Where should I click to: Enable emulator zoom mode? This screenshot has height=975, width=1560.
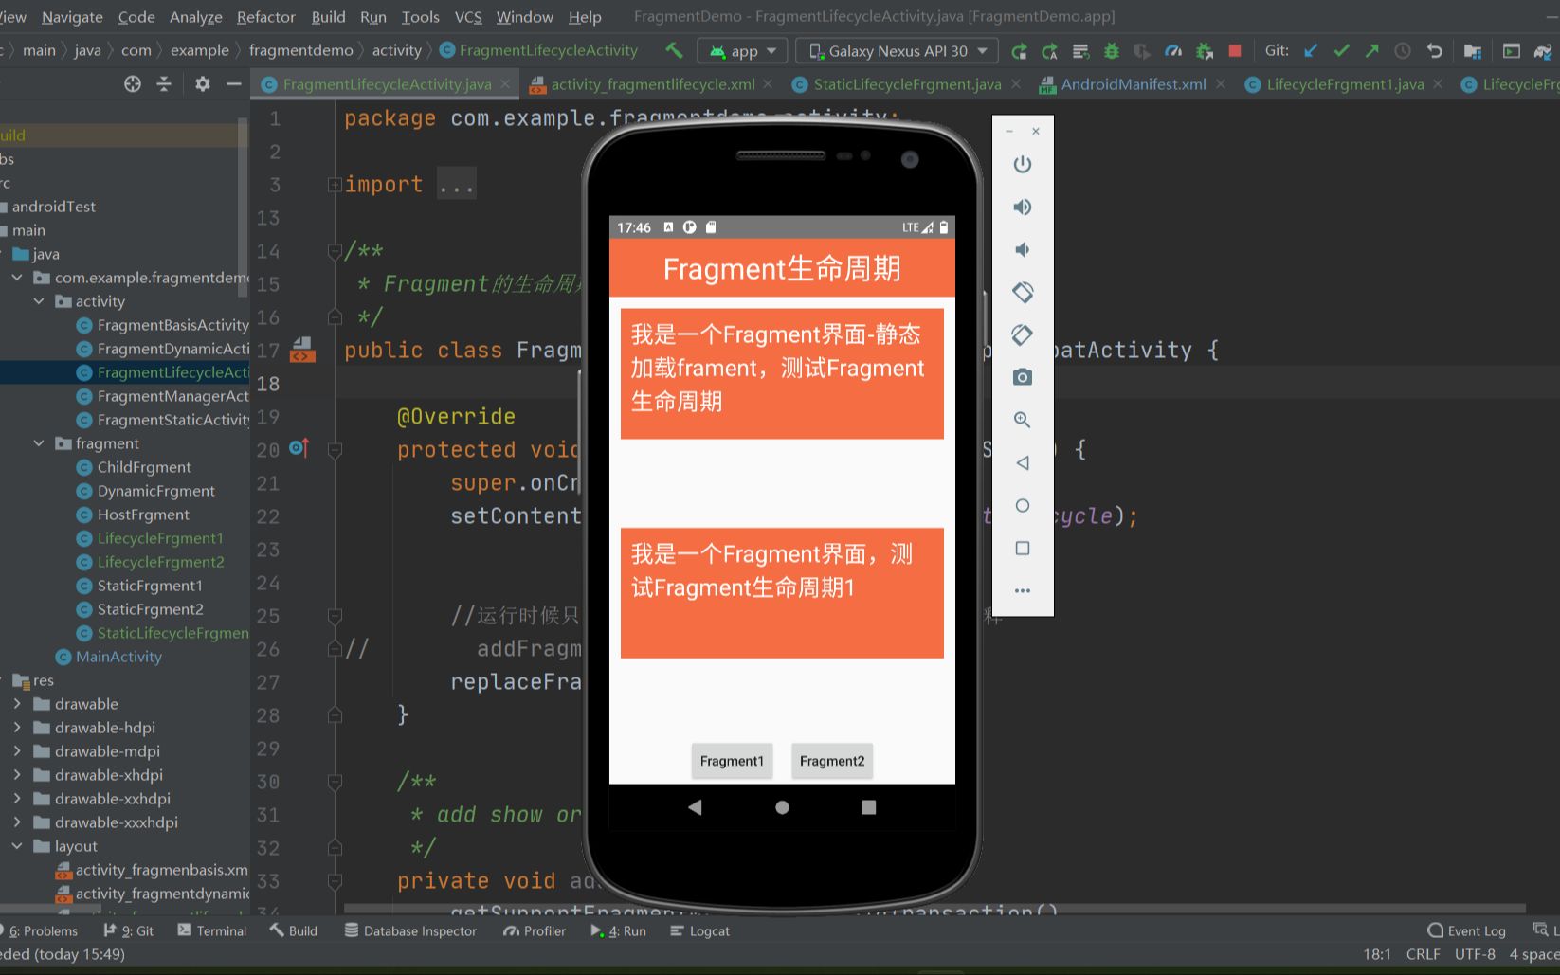pos(1022,420)
